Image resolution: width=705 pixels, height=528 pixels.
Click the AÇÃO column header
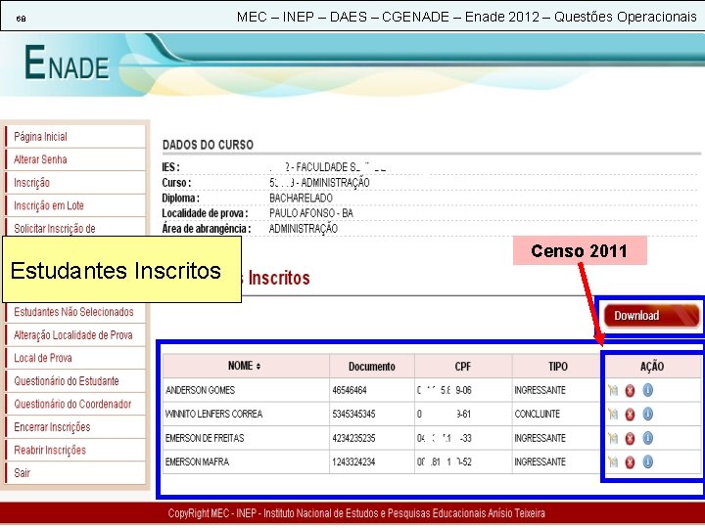[x=652, y=367]
